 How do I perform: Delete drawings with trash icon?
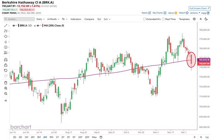(x=6, y=83)
